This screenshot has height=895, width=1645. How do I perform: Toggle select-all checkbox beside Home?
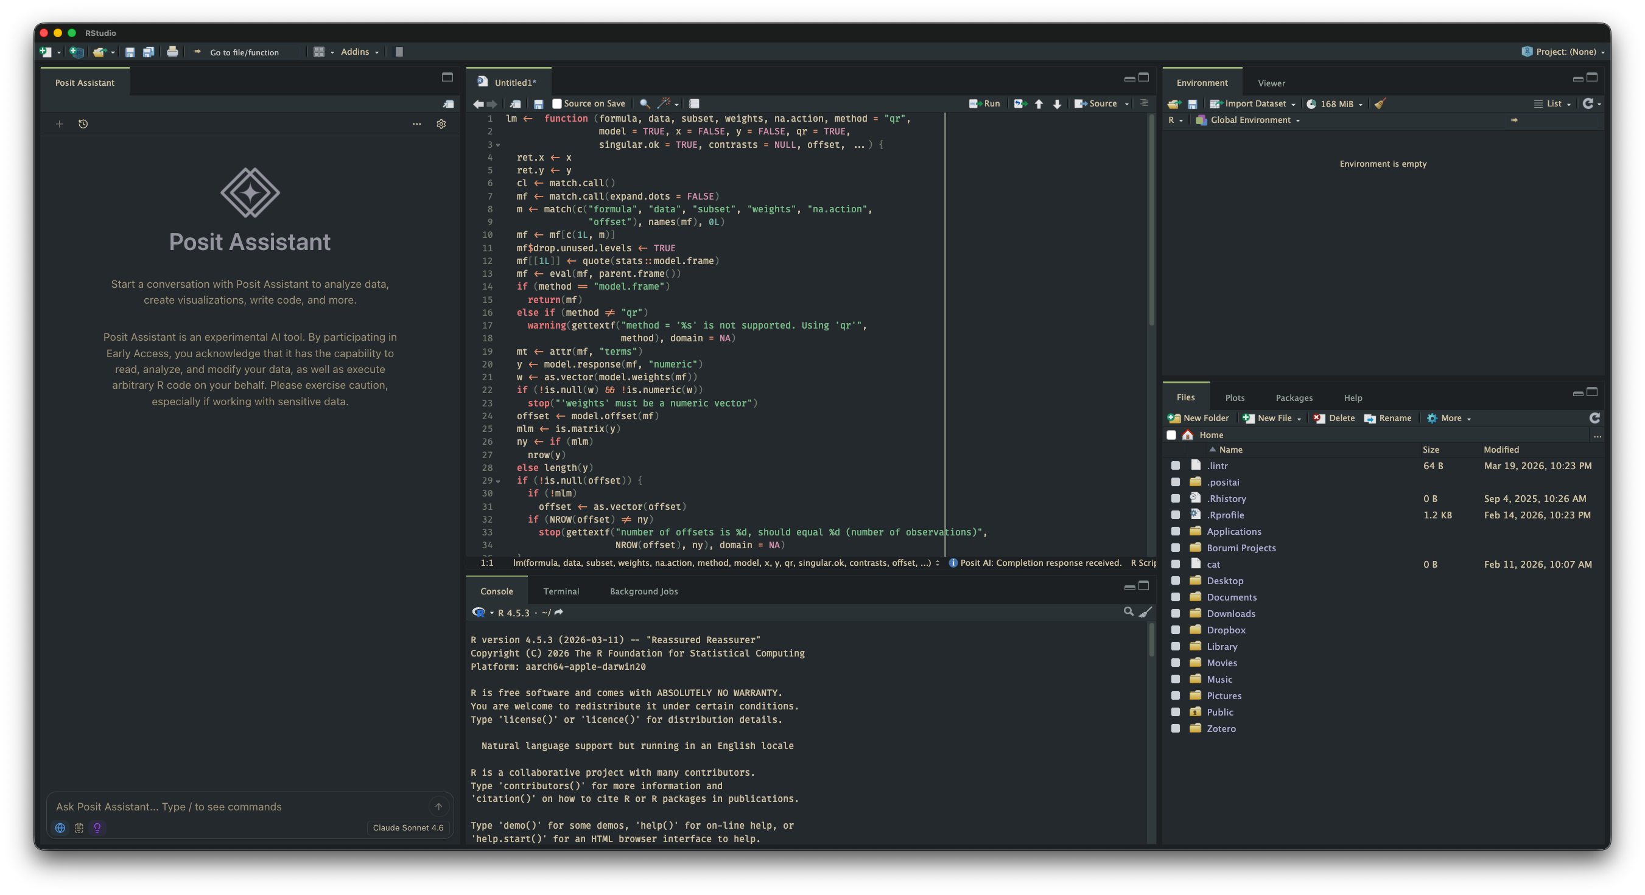1171,435
